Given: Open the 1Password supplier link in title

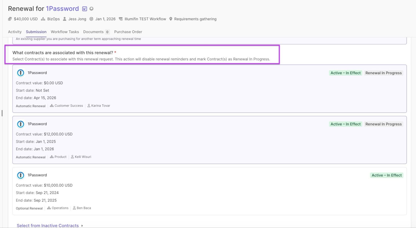Looking at the screenshot, I should (x=62, y=9).
